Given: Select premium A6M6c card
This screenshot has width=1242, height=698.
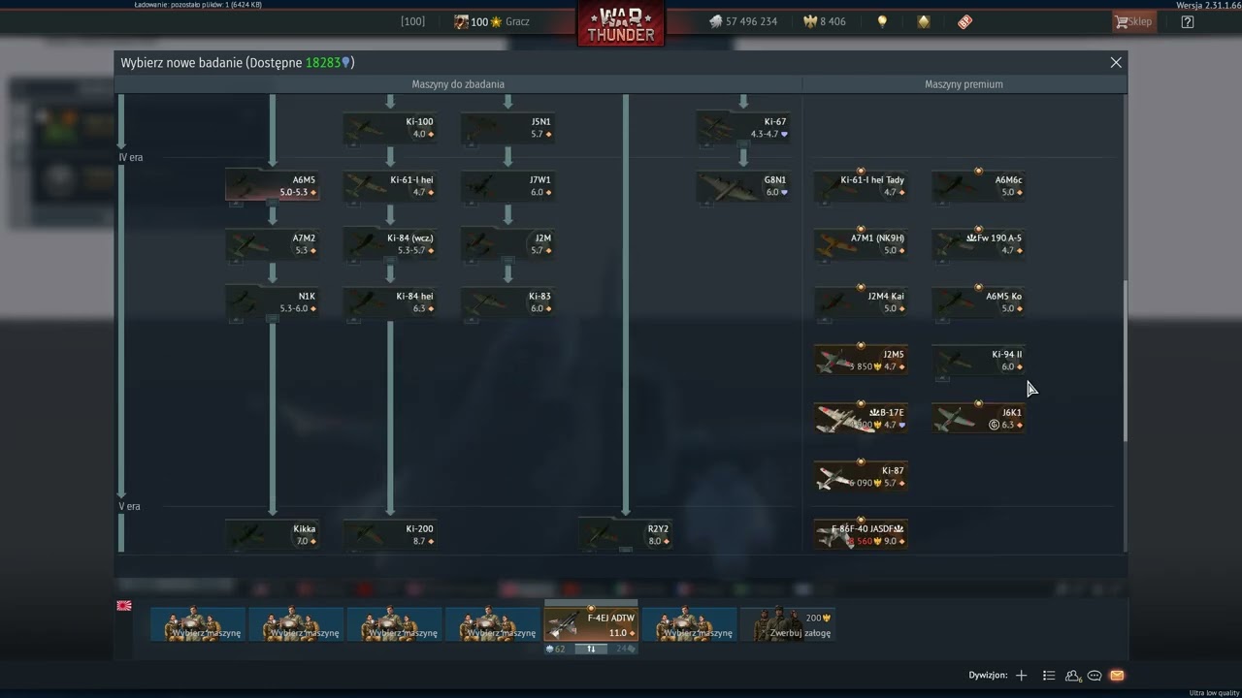Looking at the screenshot, I should pyautogui.click(x=978, y=186).
